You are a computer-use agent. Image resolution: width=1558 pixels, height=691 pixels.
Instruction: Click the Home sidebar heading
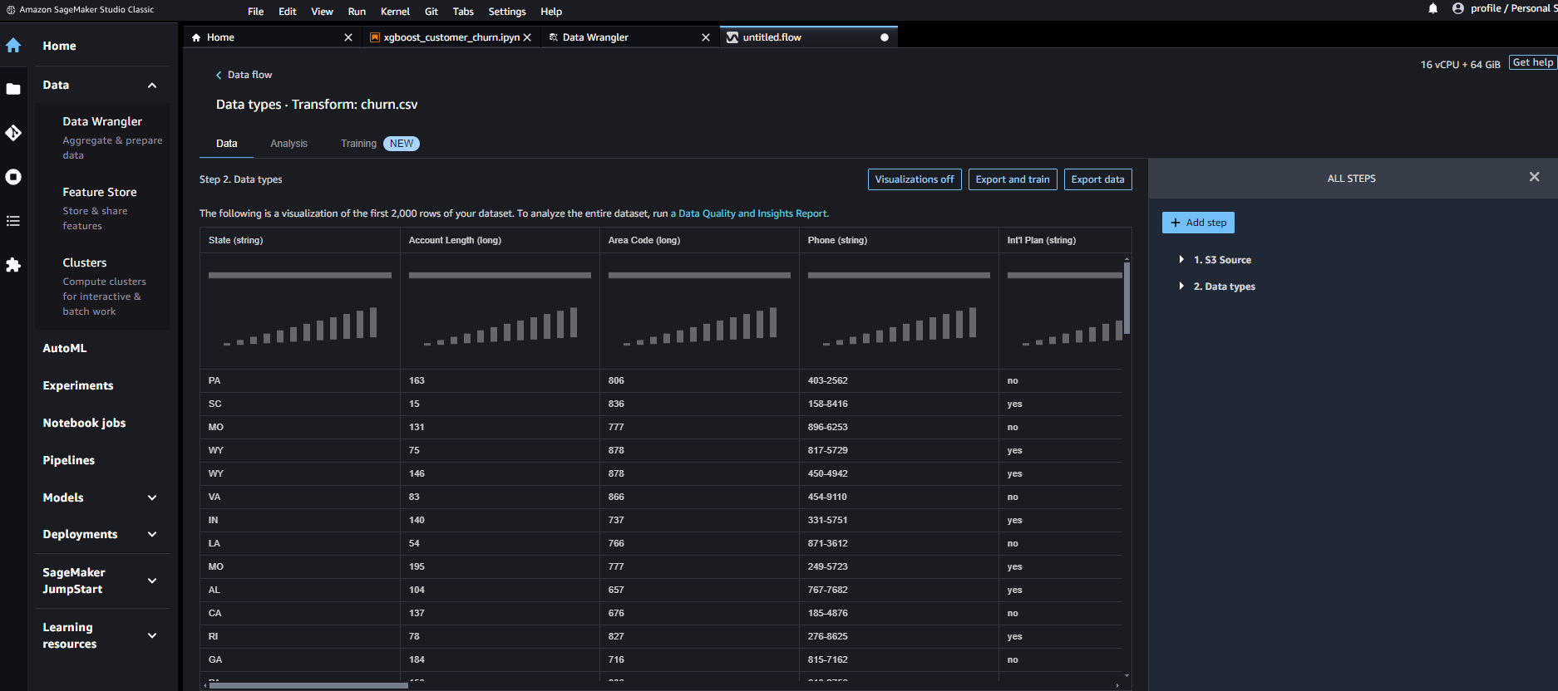click(59, 46)
